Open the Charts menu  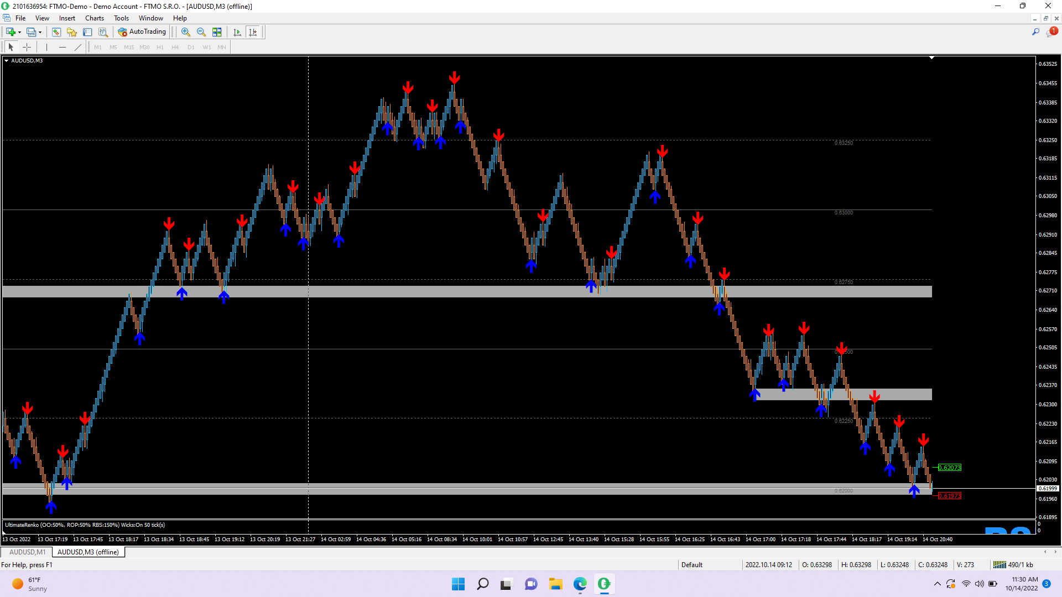point(95,18)
